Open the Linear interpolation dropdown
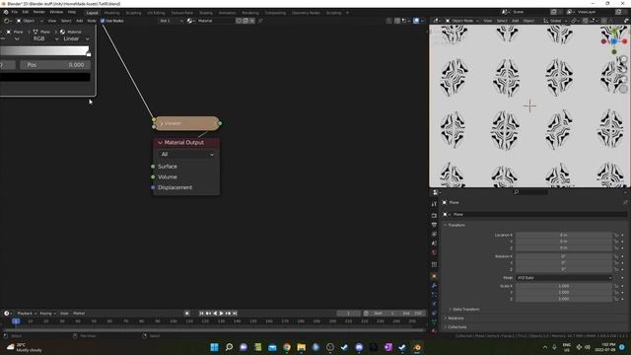The height and width of the screenshot is (355, 631). click(x=76, y=38)
